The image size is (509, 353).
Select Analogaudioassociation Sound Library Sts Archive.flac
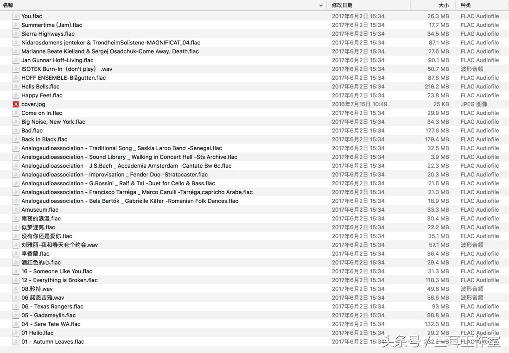129,157
